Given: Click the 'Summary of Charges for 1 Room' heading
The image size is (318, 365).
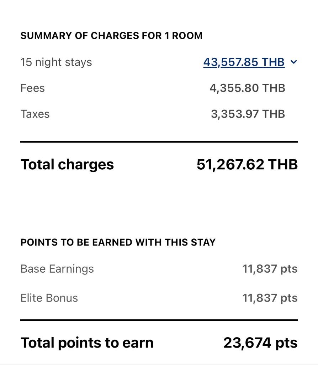Looking at the screenshot, I should click(x=111, y=36).
